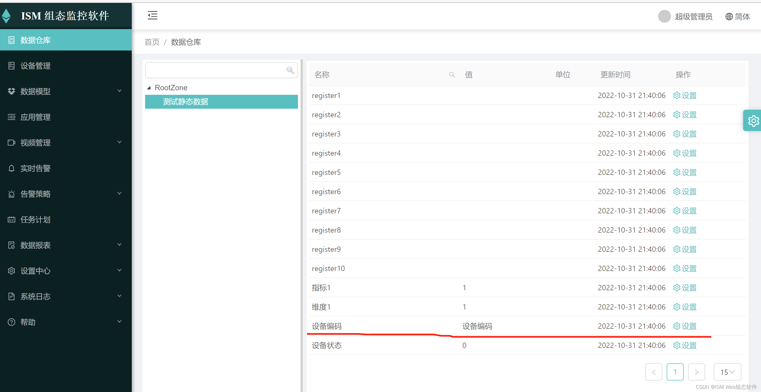Open 设备管理 in the sidebar
Image resolution: width=761 pixels, height=392 pixels.
pos(65,65)
